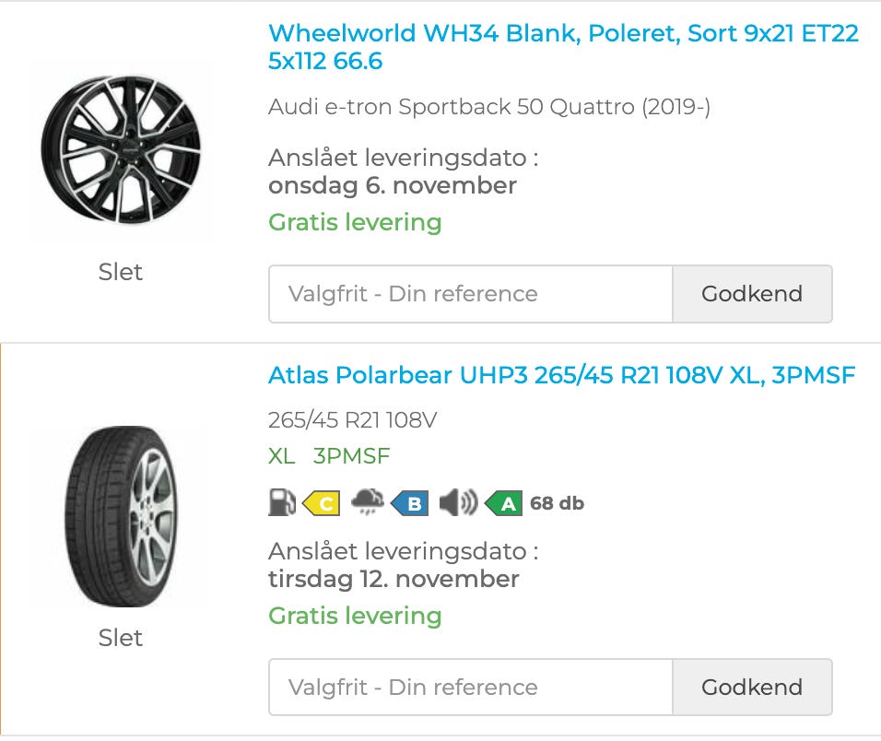Click Gratis levering under the Wheelworld wheel
881x741 pixels.
coord(355,222)
